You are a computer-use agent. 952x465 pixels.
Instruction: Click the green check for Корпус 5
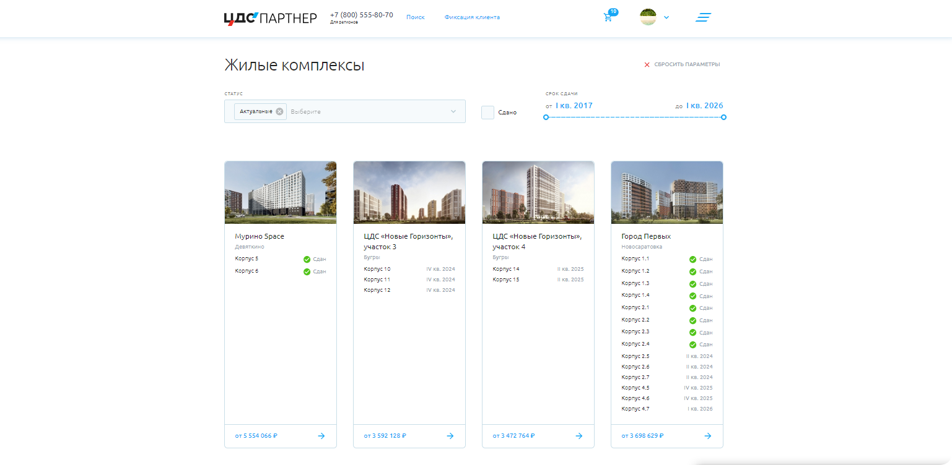(307, 259)
